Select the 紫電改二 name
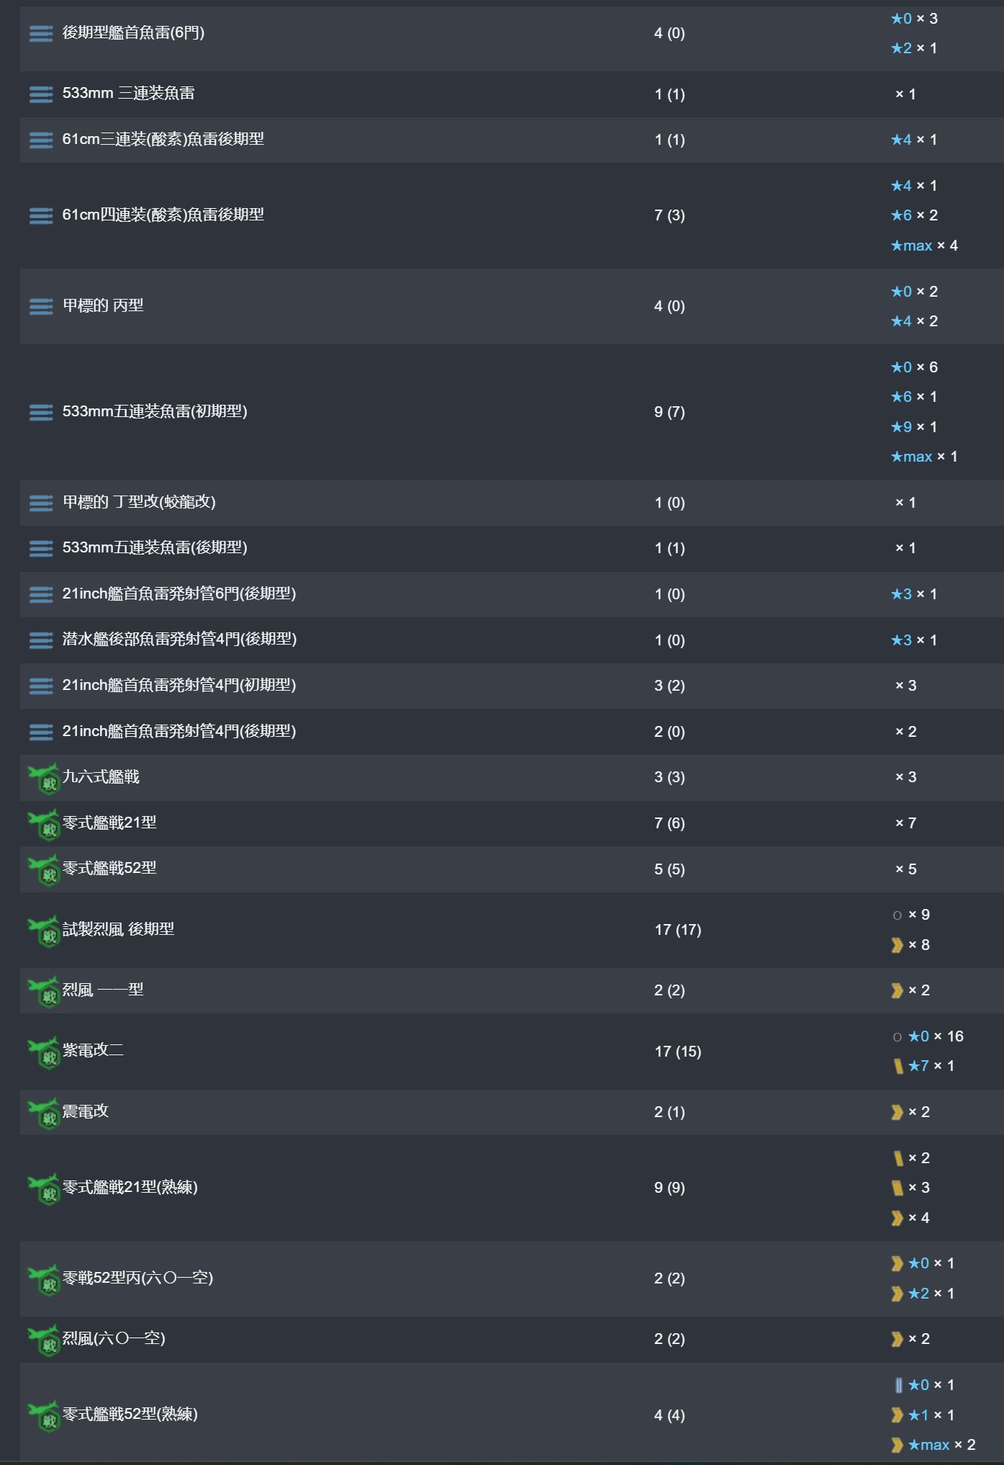 click(x=93, y=1050)
